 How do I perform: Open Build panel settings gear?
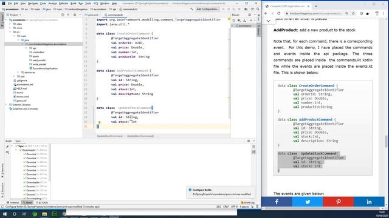(x=249, y=141)
